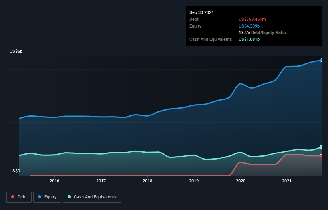The image size is (328, 210).
Task: Click the Debt label in tooltip
Action: pos(194,19)
